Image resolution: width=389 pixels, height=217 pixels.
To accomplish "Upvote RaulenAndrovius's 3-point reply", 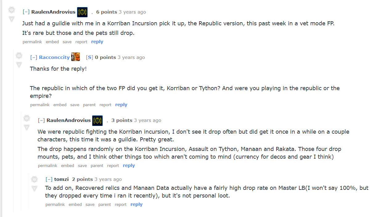I will [27, 118].
